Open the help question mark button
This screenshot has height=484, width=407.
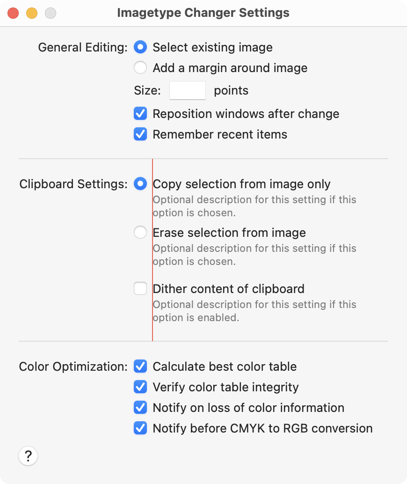(28, 455)
